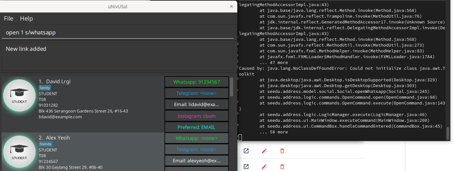Select David Lrgi's phone number 91031282
This screenshot has height=171, width=453.
pyautogui.click(x=48, y=105)
